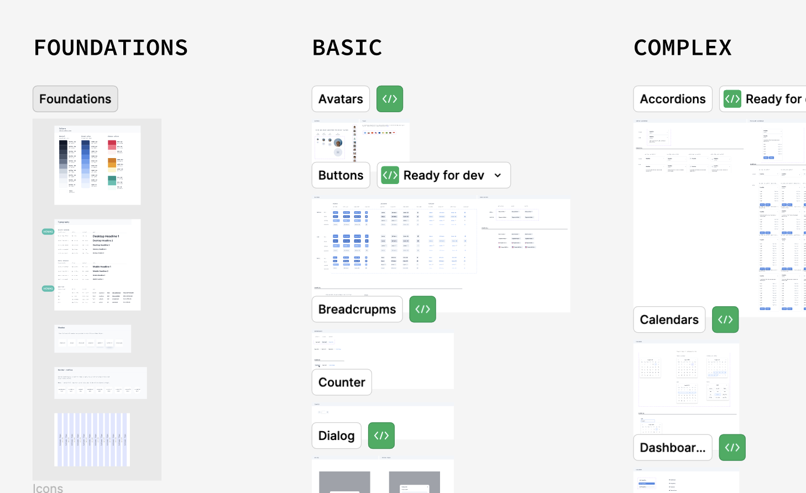Click the dev icon beside the Dashboard label
The height and width of the screenshot is (493, 806).
pyautogui.click(x=732, y=448)
